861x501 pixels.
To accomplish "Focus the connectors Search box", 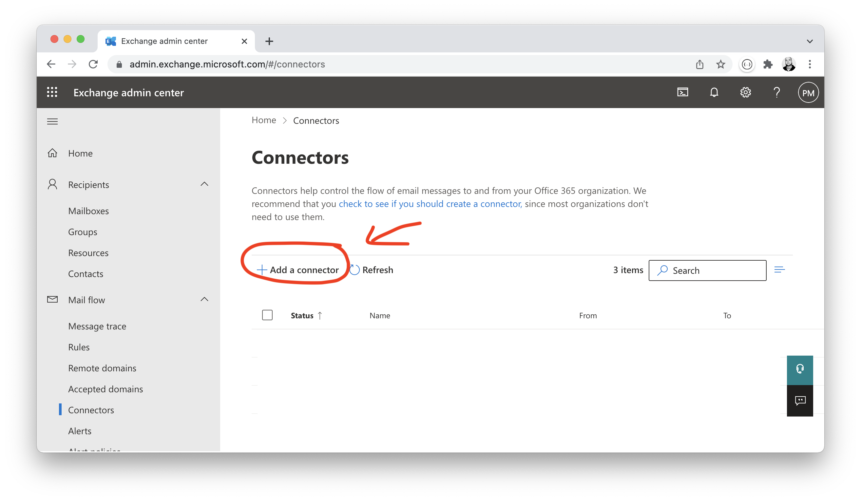I will (707, 270).
